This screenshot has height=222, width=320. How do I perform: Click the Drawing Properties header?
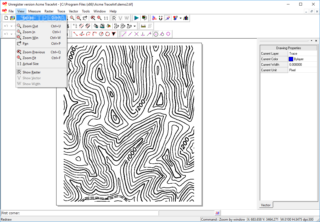(x=288, y=48)
